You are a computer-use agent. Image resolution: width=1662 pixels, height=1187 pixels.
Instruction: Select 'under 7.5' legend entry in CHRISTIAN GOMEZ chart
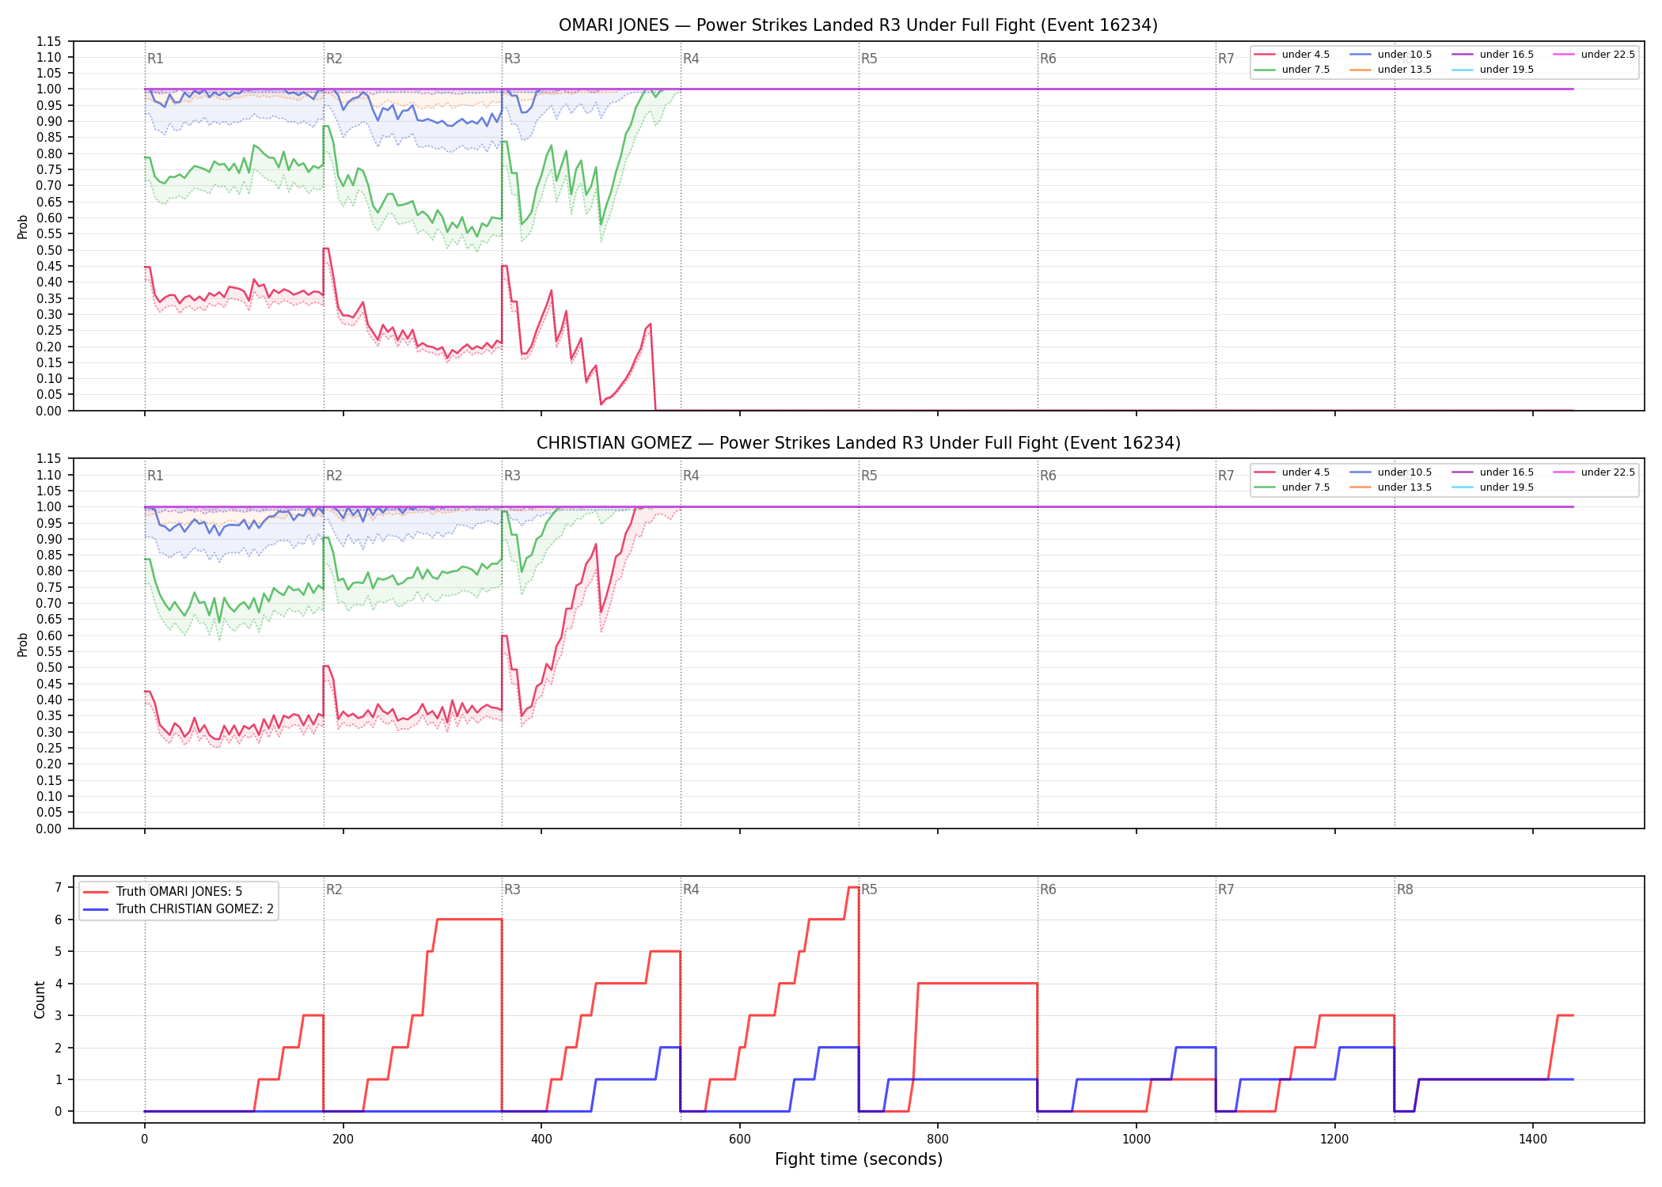[1292, 487]
